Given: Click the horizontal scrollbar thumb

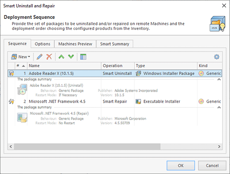Looking at the screenshot, I should tap(87, 146).
